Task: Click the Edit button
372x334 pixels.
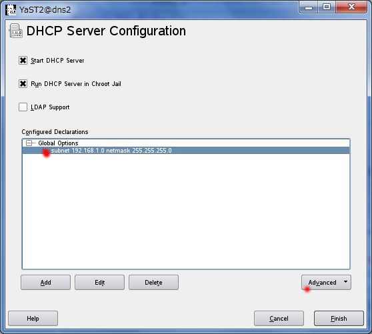Action: (x=99, y=282)
